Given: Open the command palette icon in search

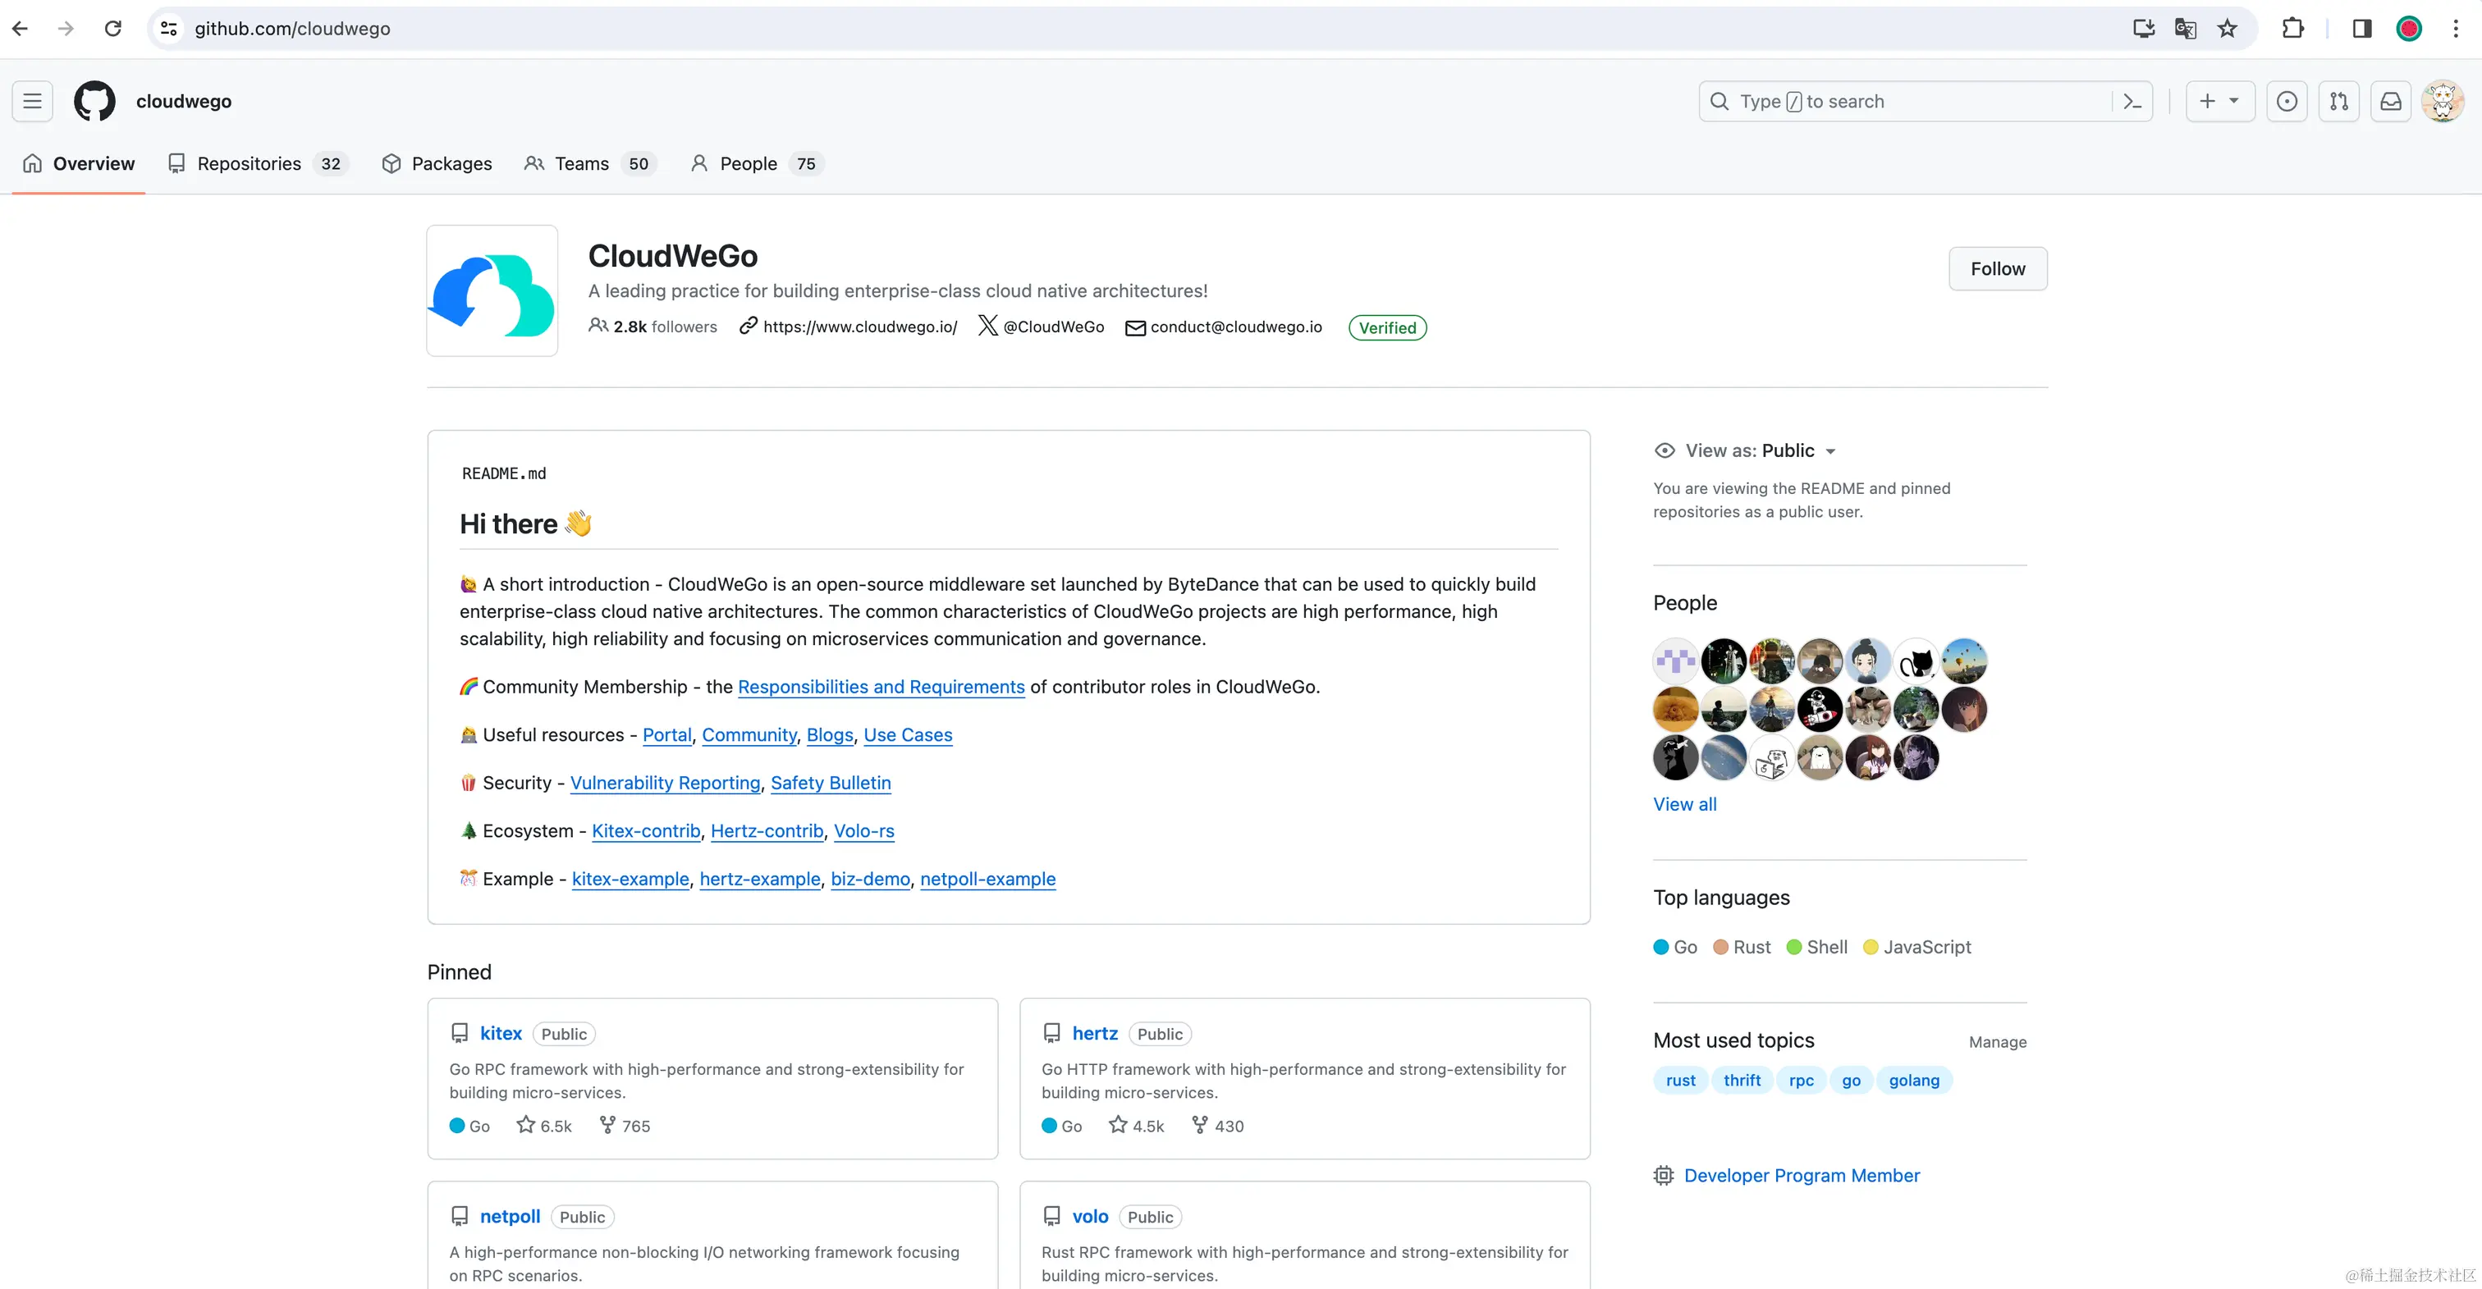Looking at the screenshot, I should (x=2132, y=101).
